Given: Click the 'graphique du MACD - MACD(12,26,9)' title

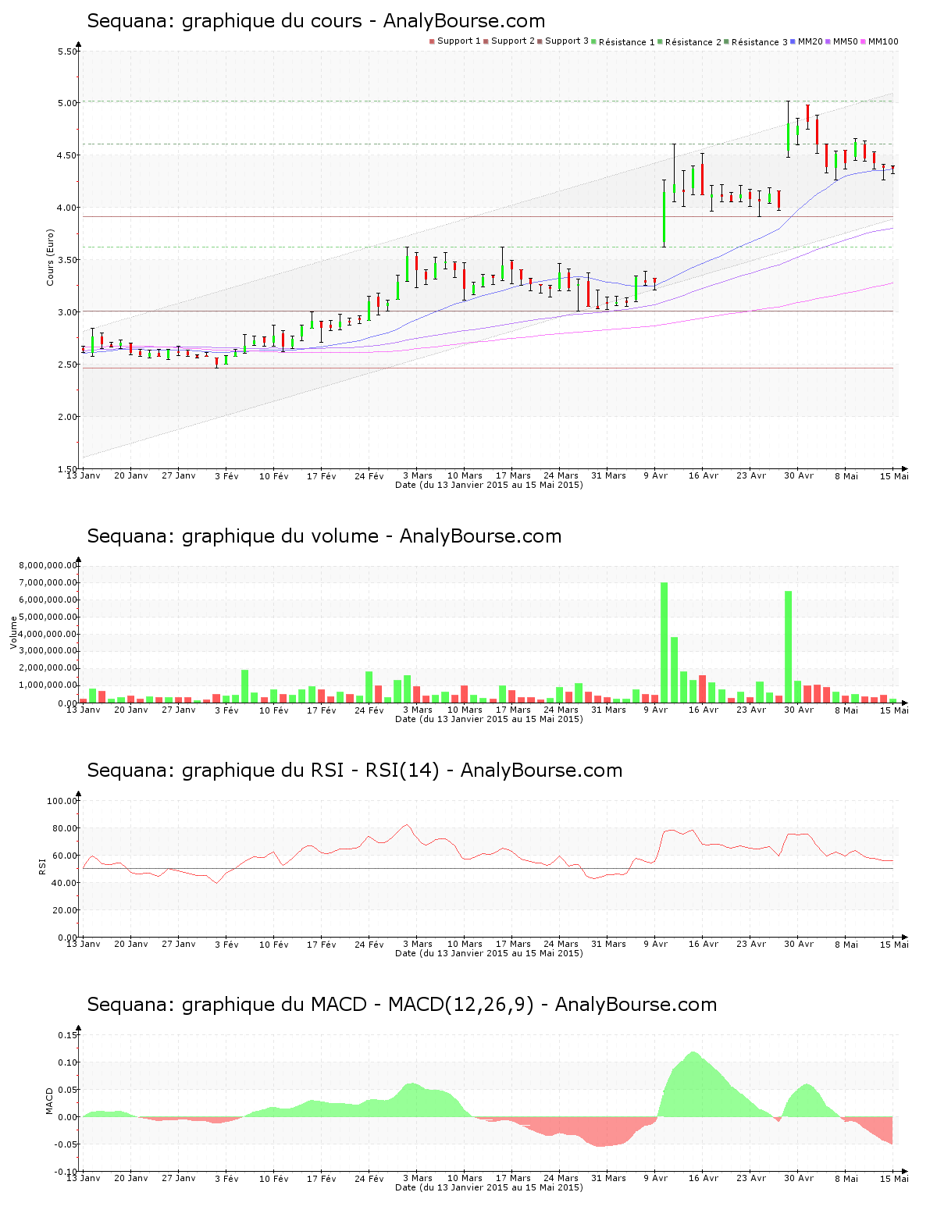Looking at the screenshot, I should coord(402,1005).
